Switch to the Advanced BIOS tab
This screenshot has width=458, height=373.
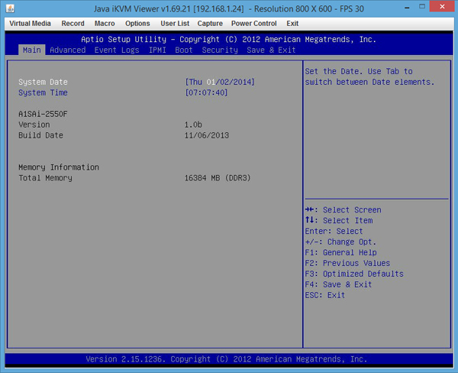click(x=68, y=50)
